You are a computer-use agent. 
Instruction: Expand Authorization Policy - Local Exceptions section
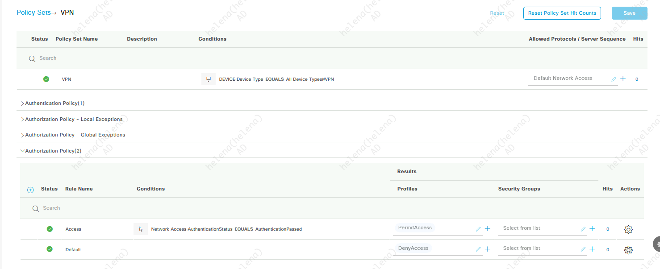click(x=74, y=119)
